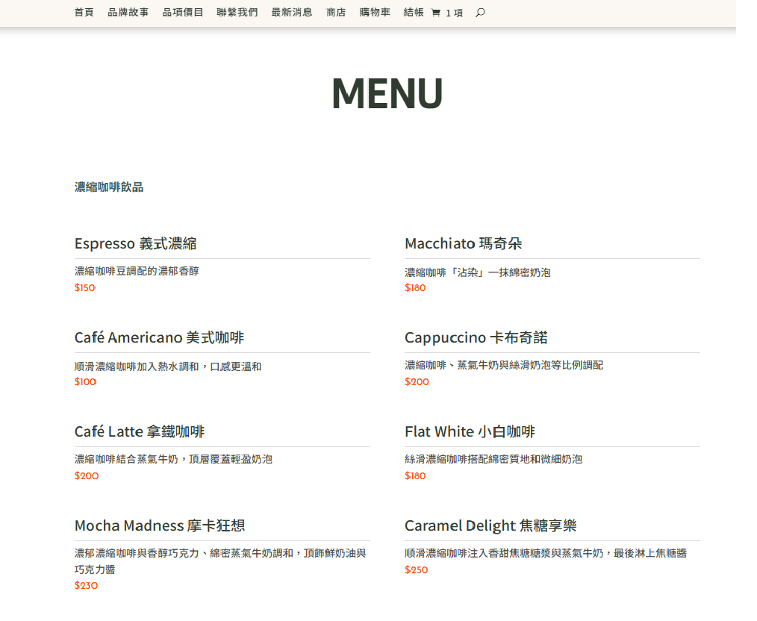757x621 pixels.
Task: Click Macchiato price $180
Action: pyautogui.click(x=415, y=288)
